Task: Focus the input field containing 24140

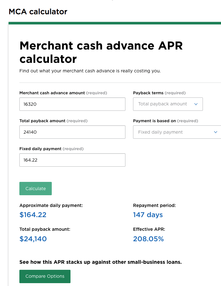Action: (x=72, y=132)
